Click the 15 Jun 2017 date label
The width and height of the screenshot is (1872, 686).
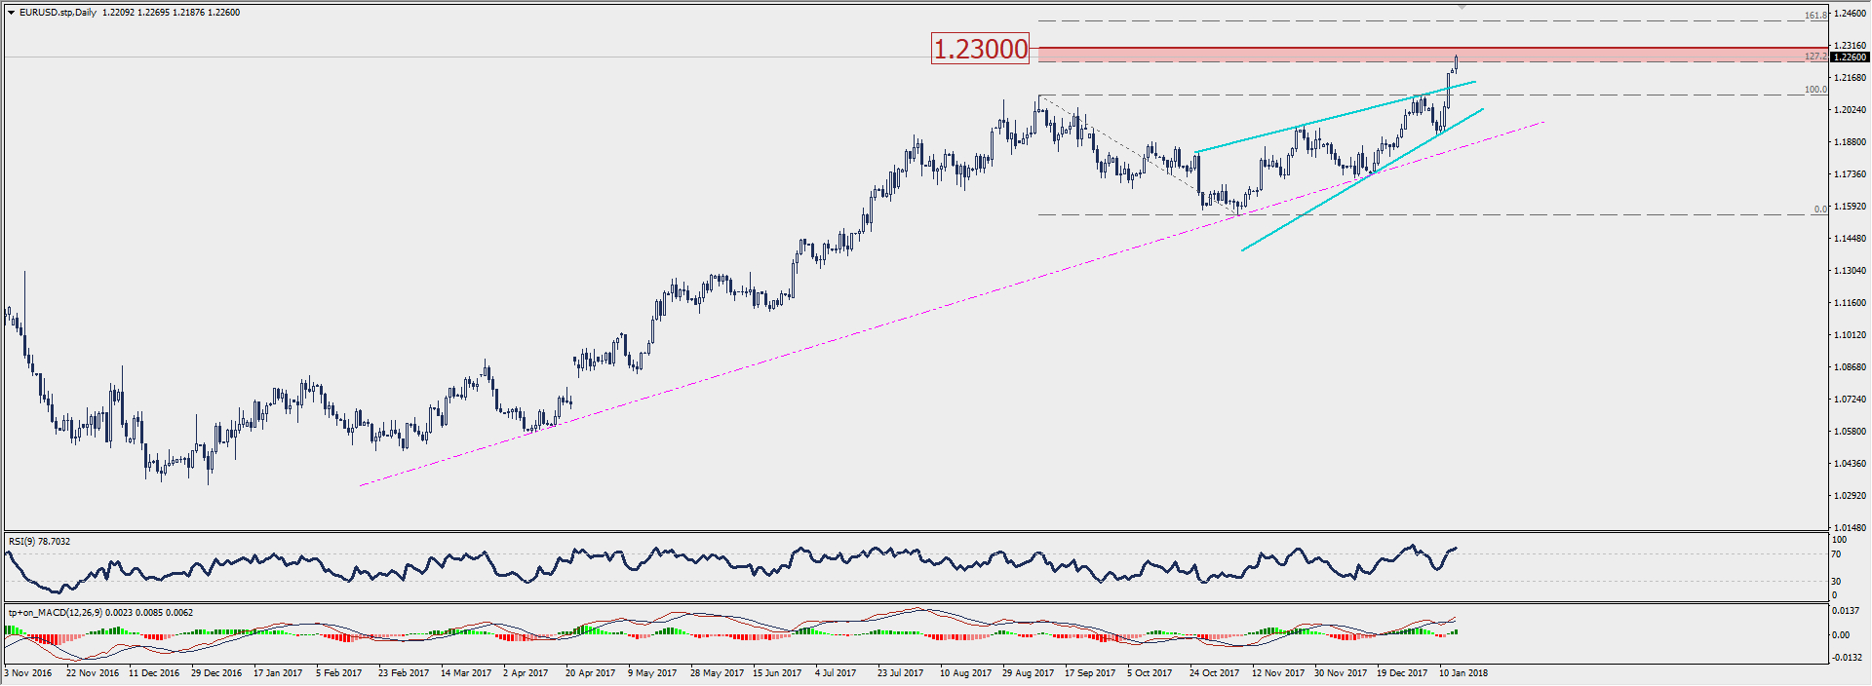coord(777,673)
